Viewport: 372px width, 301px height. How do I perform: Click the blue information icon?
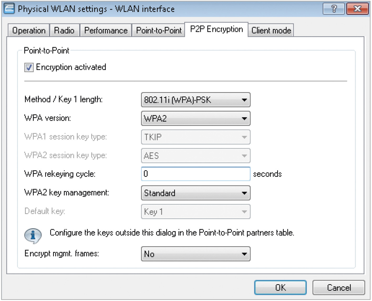(x=33, y=235)
